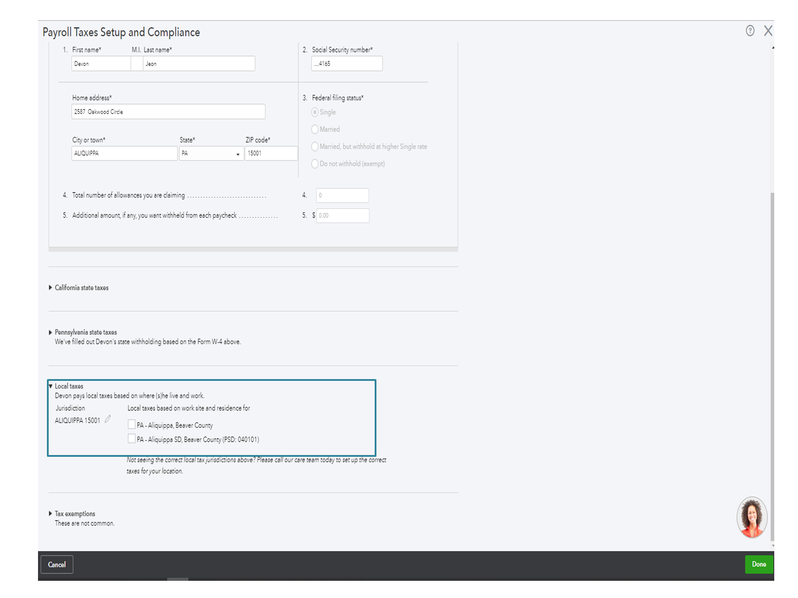This screenshot has width=798, height=598.
Task: Click the 'These are not common.' text
Action: [x=85, y=523]
